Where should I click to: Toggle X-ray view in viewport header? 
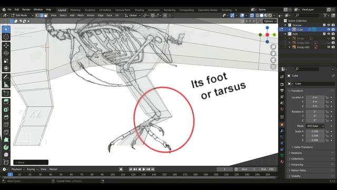[252, 15]
